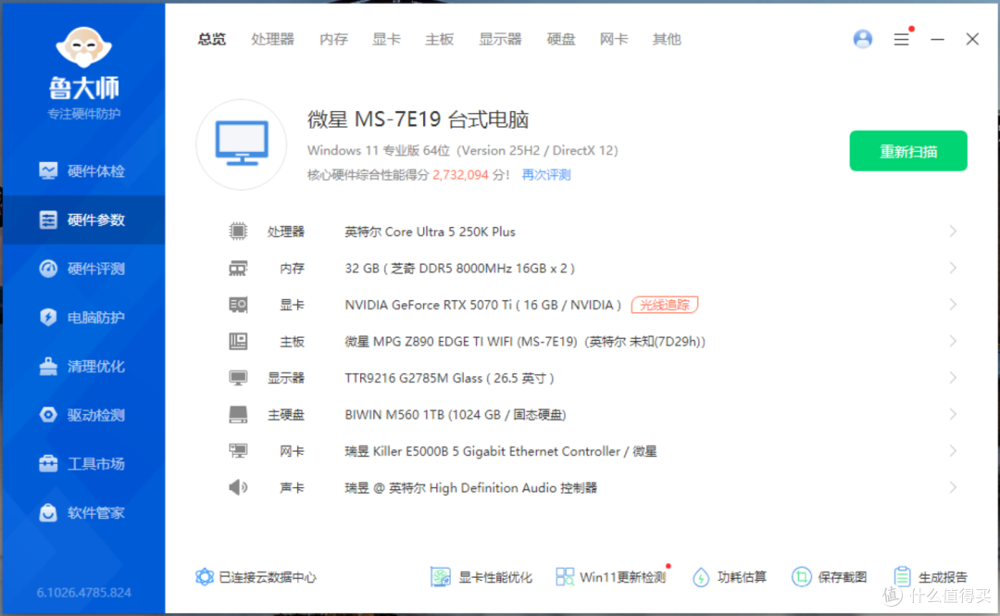1000x616 pixels.
Task: Click the 光线追踪 badge
Action: coord(665,305)
